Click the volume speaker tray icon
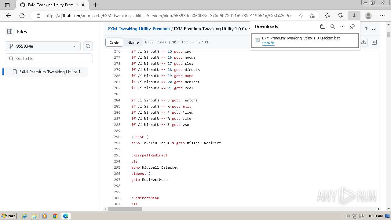This screenshot has height=220, width=391. pyautogui.click(x=347, y=216)
